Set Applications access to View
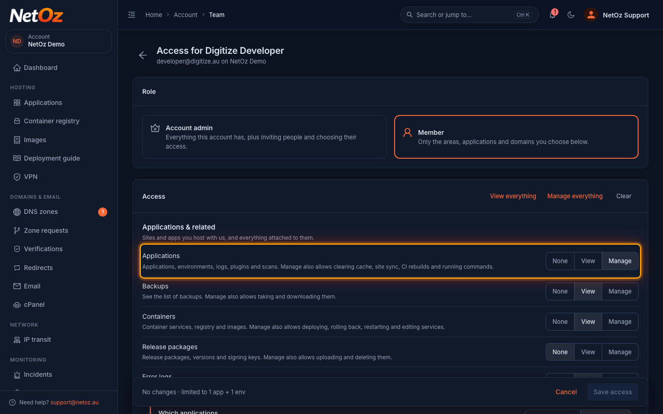663x414 pixels. point(588,261)
